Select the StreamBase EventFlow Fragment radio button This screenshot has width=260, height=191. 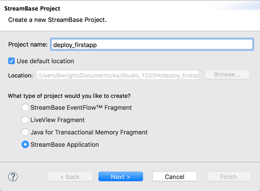click(25, 107)
